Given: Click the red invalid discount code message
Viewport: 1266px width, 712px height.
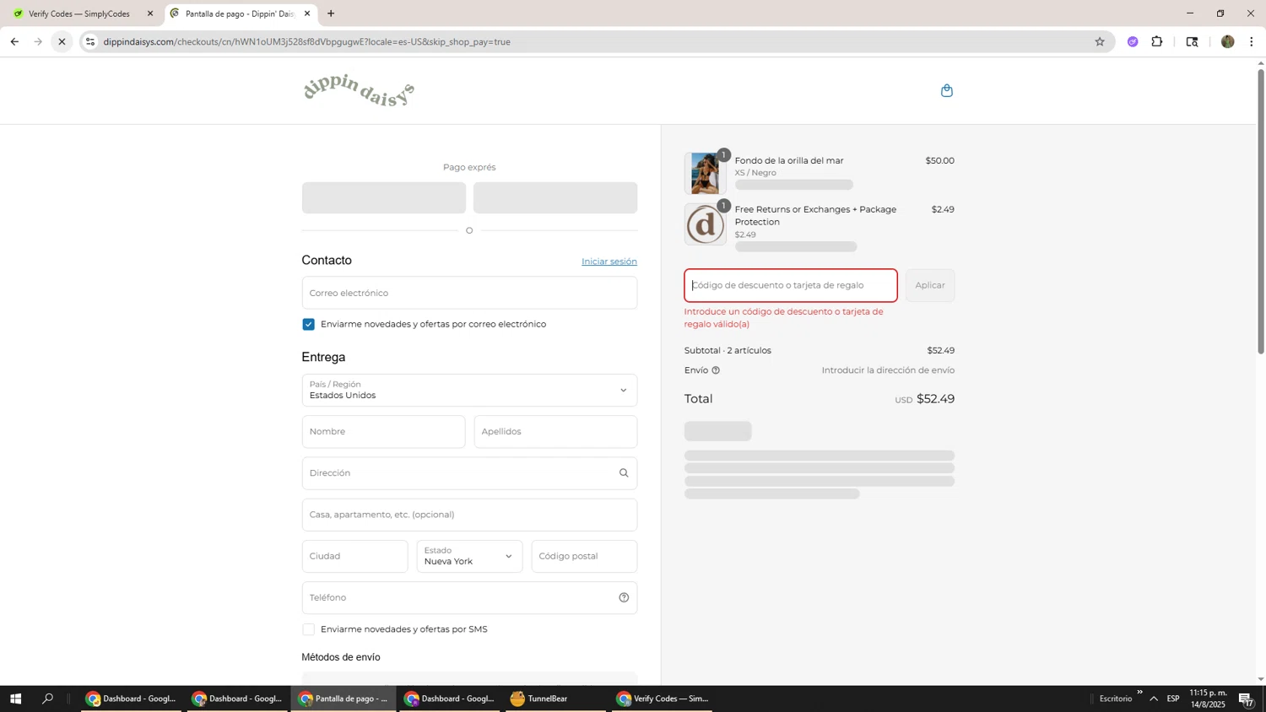Looking at the screenshot, I should (784, 318).
